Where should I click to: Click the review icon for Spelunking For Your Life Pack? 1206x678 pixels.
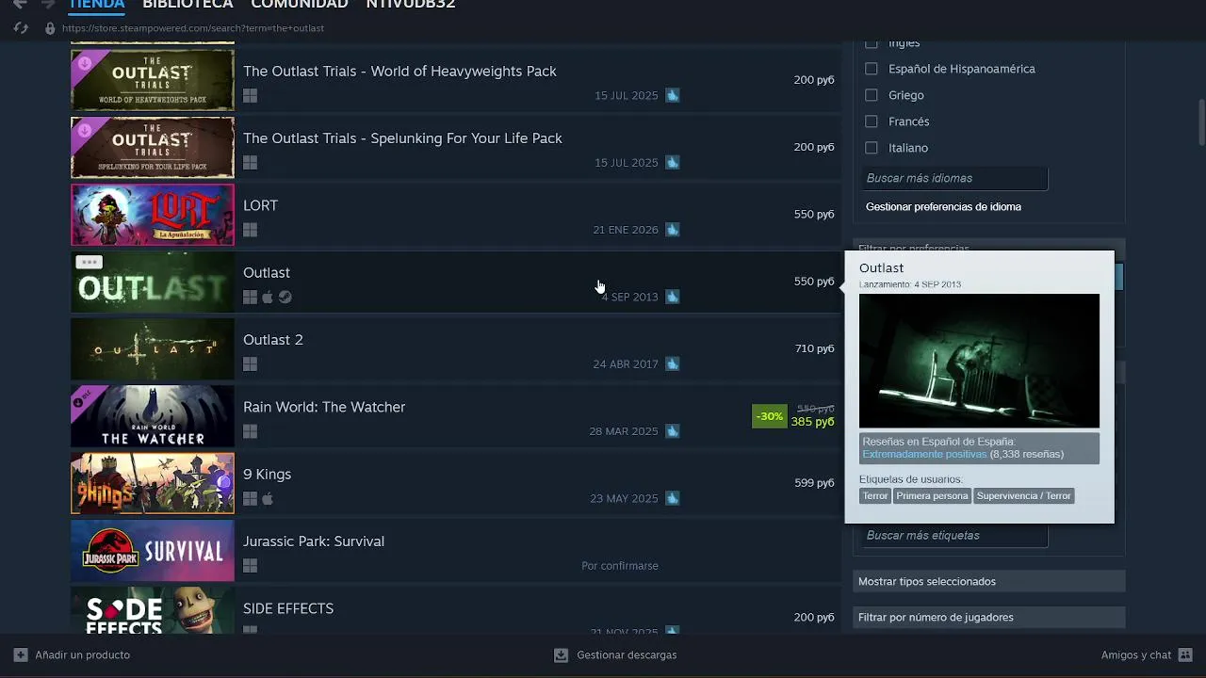pos(673,162)
